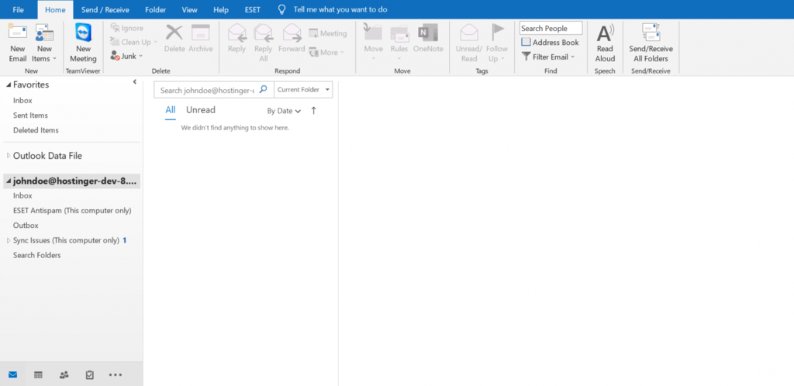The width and height of the screenshot is (794, 386).
Task: Open the Tasks clipboard icon
Action: 90,375
